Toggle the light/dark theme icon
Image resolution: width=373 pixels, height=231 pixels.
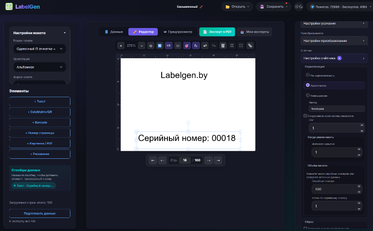[x=299, y=7]
